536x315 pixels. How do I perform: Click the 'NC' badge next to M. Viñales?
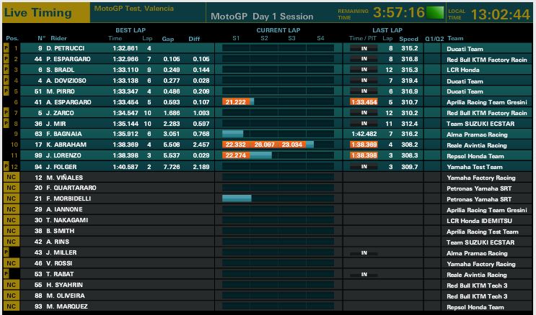(x=10, y=176)
